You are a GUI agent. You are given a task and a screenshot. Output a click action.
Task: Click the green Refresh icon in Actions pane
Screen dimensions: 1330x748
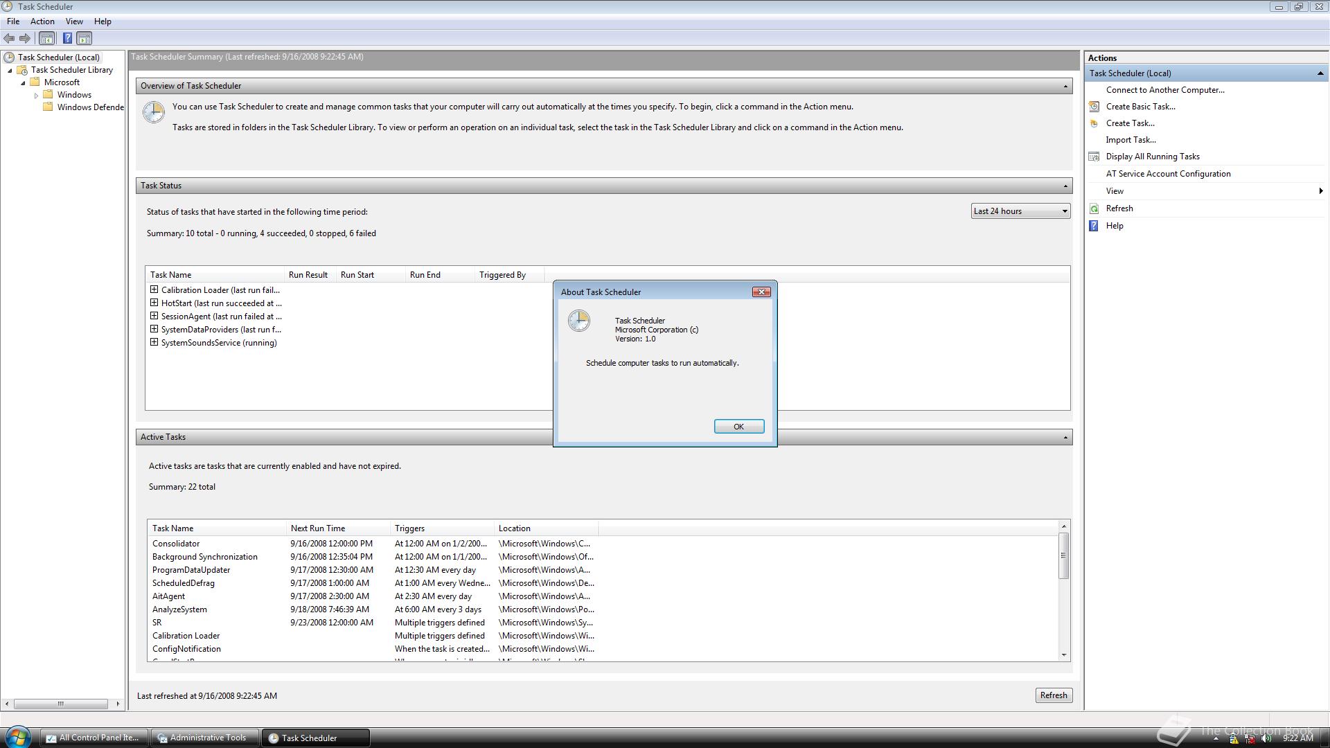1094,208
